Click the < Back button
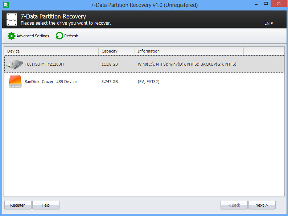The height and width of the screenshot is (216, 288). coord(234,205)
